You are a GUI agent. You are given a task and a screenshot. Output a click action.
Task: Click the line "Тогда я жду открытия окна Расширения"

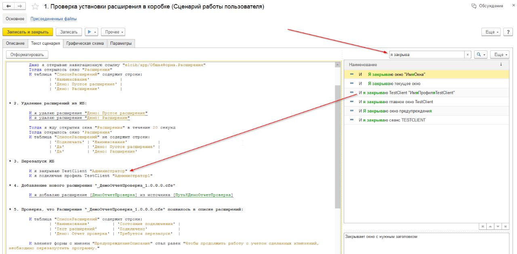click(x=102, y=127)
